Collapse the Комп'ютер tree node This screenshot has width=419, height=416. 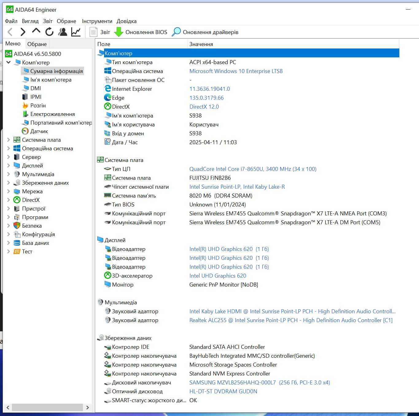[x=9, y=62]
